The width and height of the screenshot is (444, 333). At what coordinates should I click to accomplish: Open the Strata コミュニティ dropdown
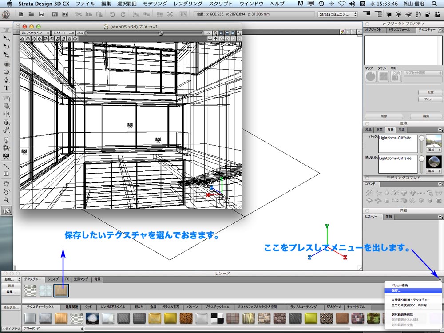[x=337, y=14]
